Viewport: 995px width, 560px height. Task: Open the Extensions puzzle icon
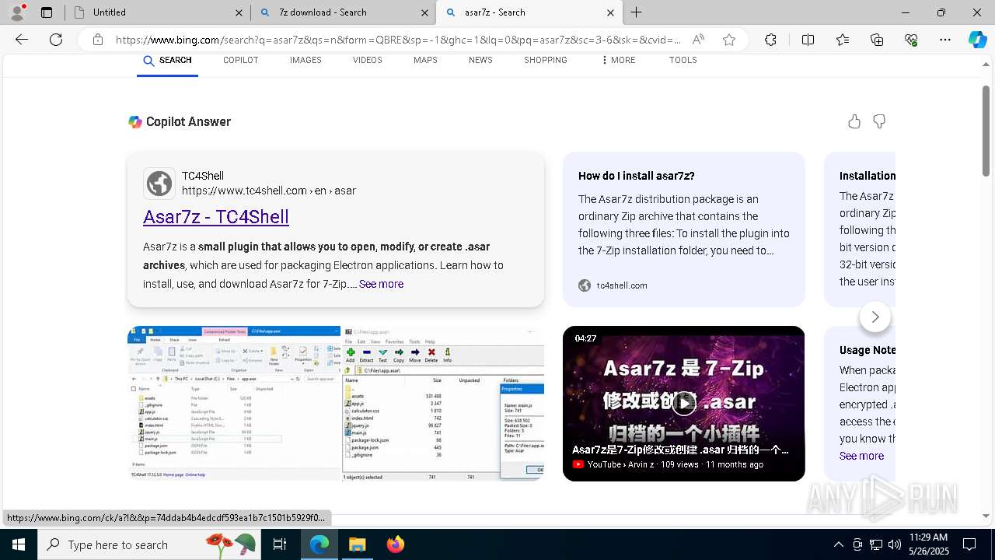click(x=770, y=40)
